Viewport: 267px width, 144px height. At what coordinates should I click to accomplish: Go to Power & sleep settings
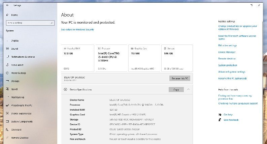pos(19,73)
